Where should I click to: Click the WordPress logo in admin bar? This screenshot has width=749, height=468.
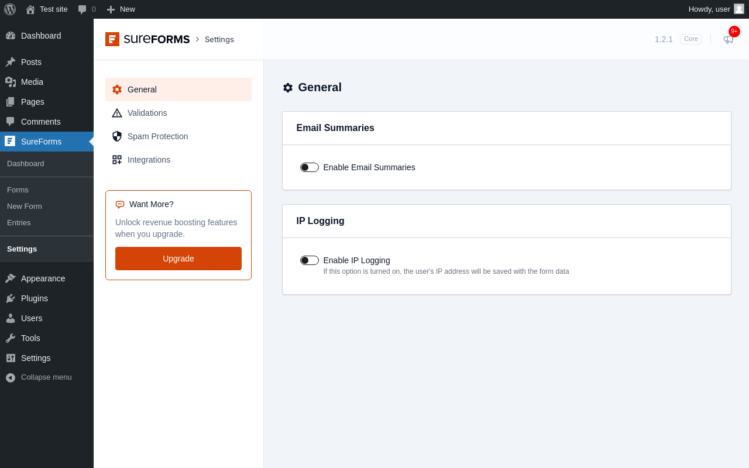click(10, 9)
